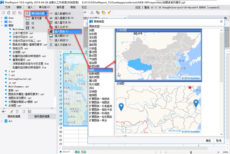Screen dimensions: 230x154
Task: Click the insert slash line icon
Action: (51, 40)
